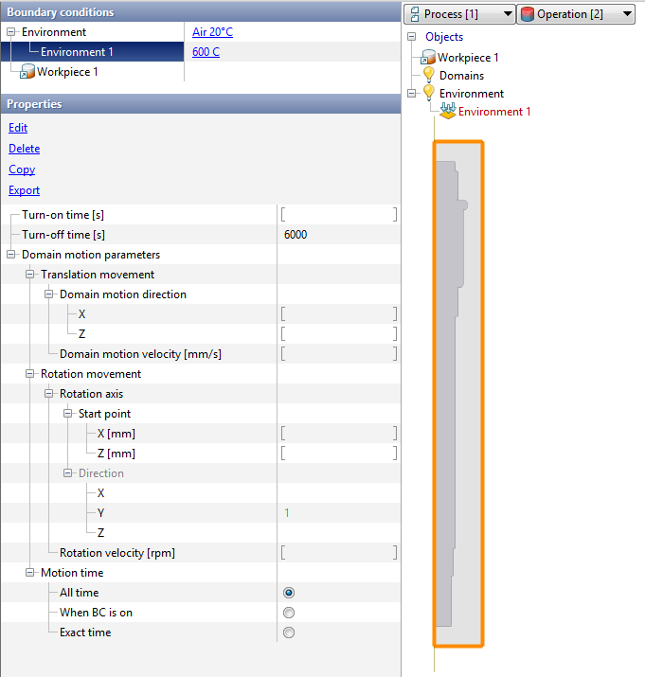This screenshot has width=645, height=677.
Task: Select the When BC is on option
Action: click(x=289, y=613)
